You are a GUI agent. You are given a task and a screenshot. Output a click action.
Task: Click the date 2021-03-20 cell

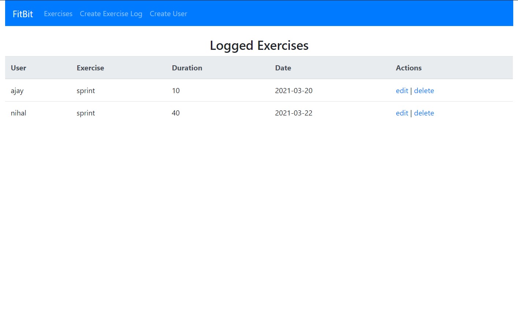[294, 91]
